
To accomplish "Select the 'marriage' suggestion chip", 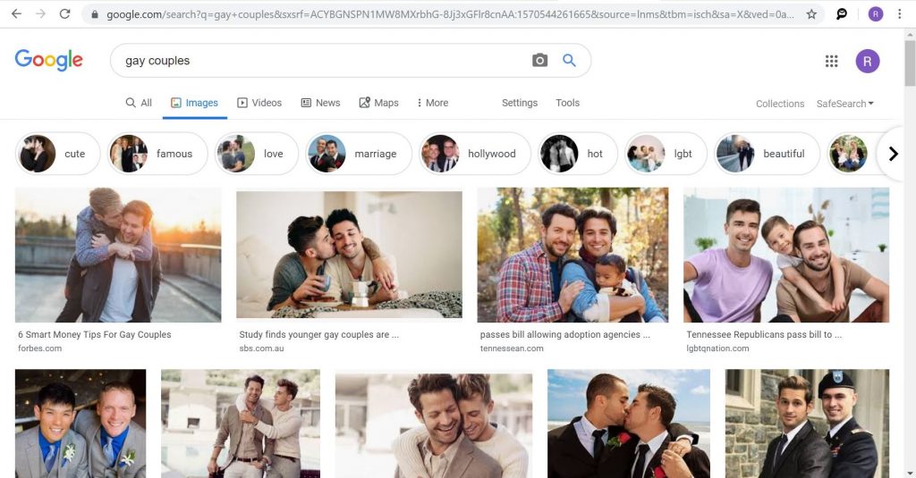I will tap(359, 154).
